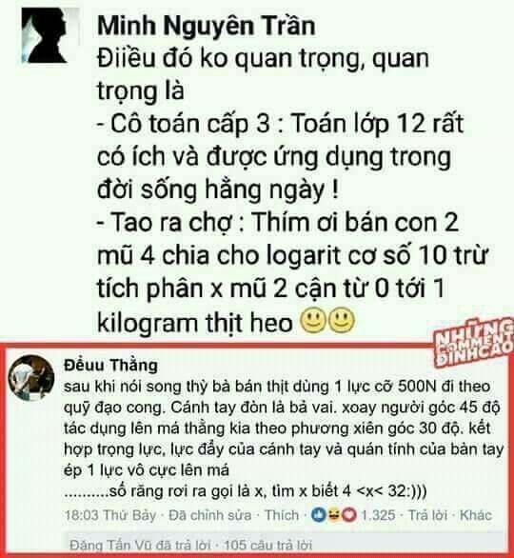Viewport: 514px width, 558px height.
Task: Open the 1.325 reactions count
Action: pos(378,515)
